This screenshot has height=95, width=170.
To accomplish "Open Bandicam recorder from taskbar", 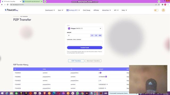I will pos(101,93).
